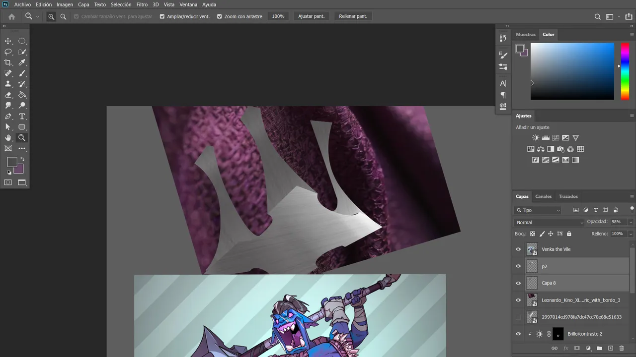This screenshot has height=357, width=636.
Task: Select the Brush tool
Action: click(x=22, y=73)
